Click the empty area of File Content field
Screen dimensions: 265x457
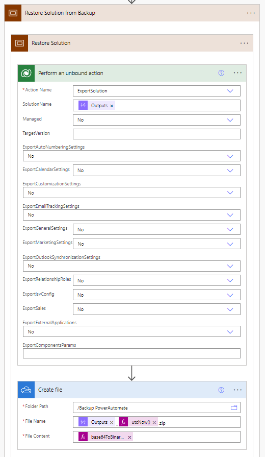(186, 437)
